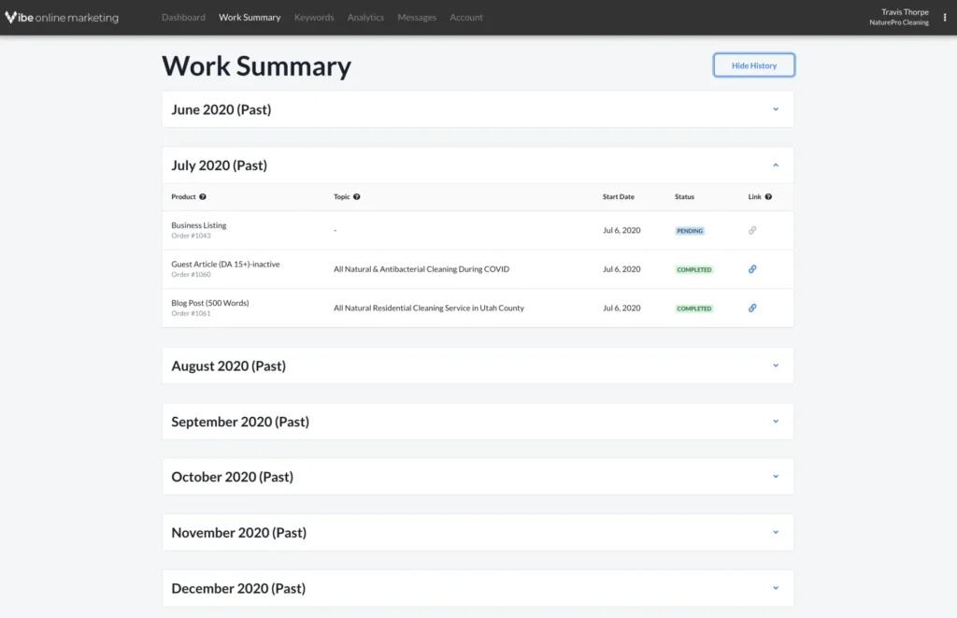Click the help icon next to Link
Screen dimensions: 957x618
pos(768,197)
